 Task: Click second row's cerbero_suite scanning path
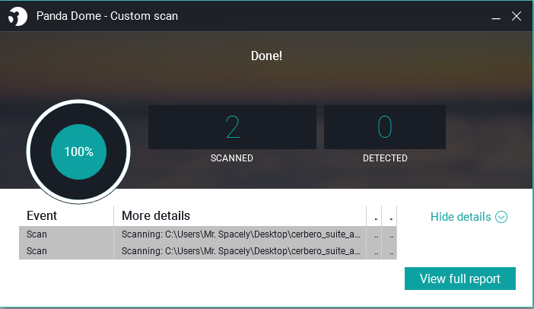[x=241, y=251]
